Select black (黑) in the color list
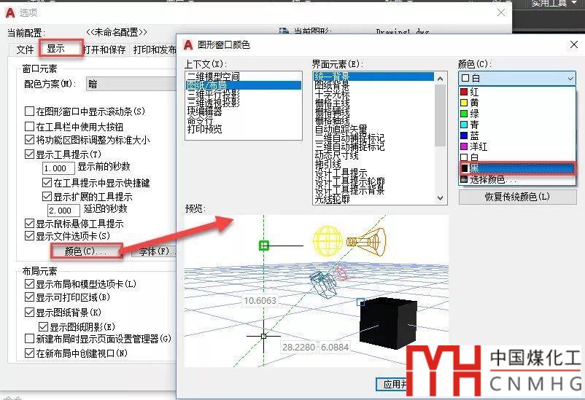This screenshot has height=400, width=585. 516,168
